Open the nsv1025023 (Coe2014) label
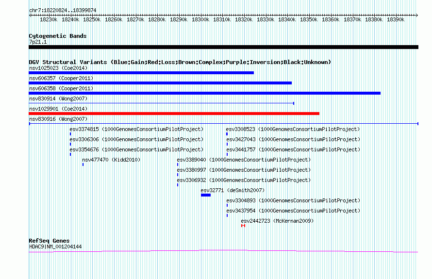Image resolution: width=432 pixels, height=279 pixels. pyautogui.click(x=58, y=68)
